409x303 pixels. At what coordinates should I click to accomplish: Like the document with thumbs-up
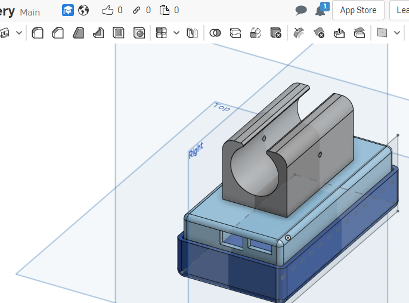tap(107, 10)
